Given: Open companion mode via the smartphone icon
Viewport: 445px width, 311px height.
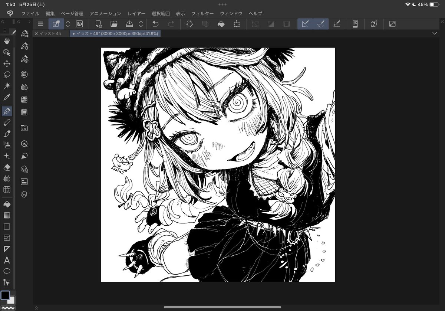Looking at the screenshot, I should pyautogui.click(x=355, y=24).
